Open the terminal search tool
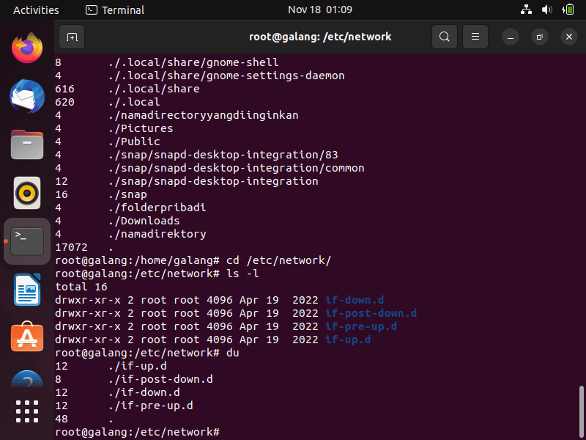586x440 pixels. 445,37
